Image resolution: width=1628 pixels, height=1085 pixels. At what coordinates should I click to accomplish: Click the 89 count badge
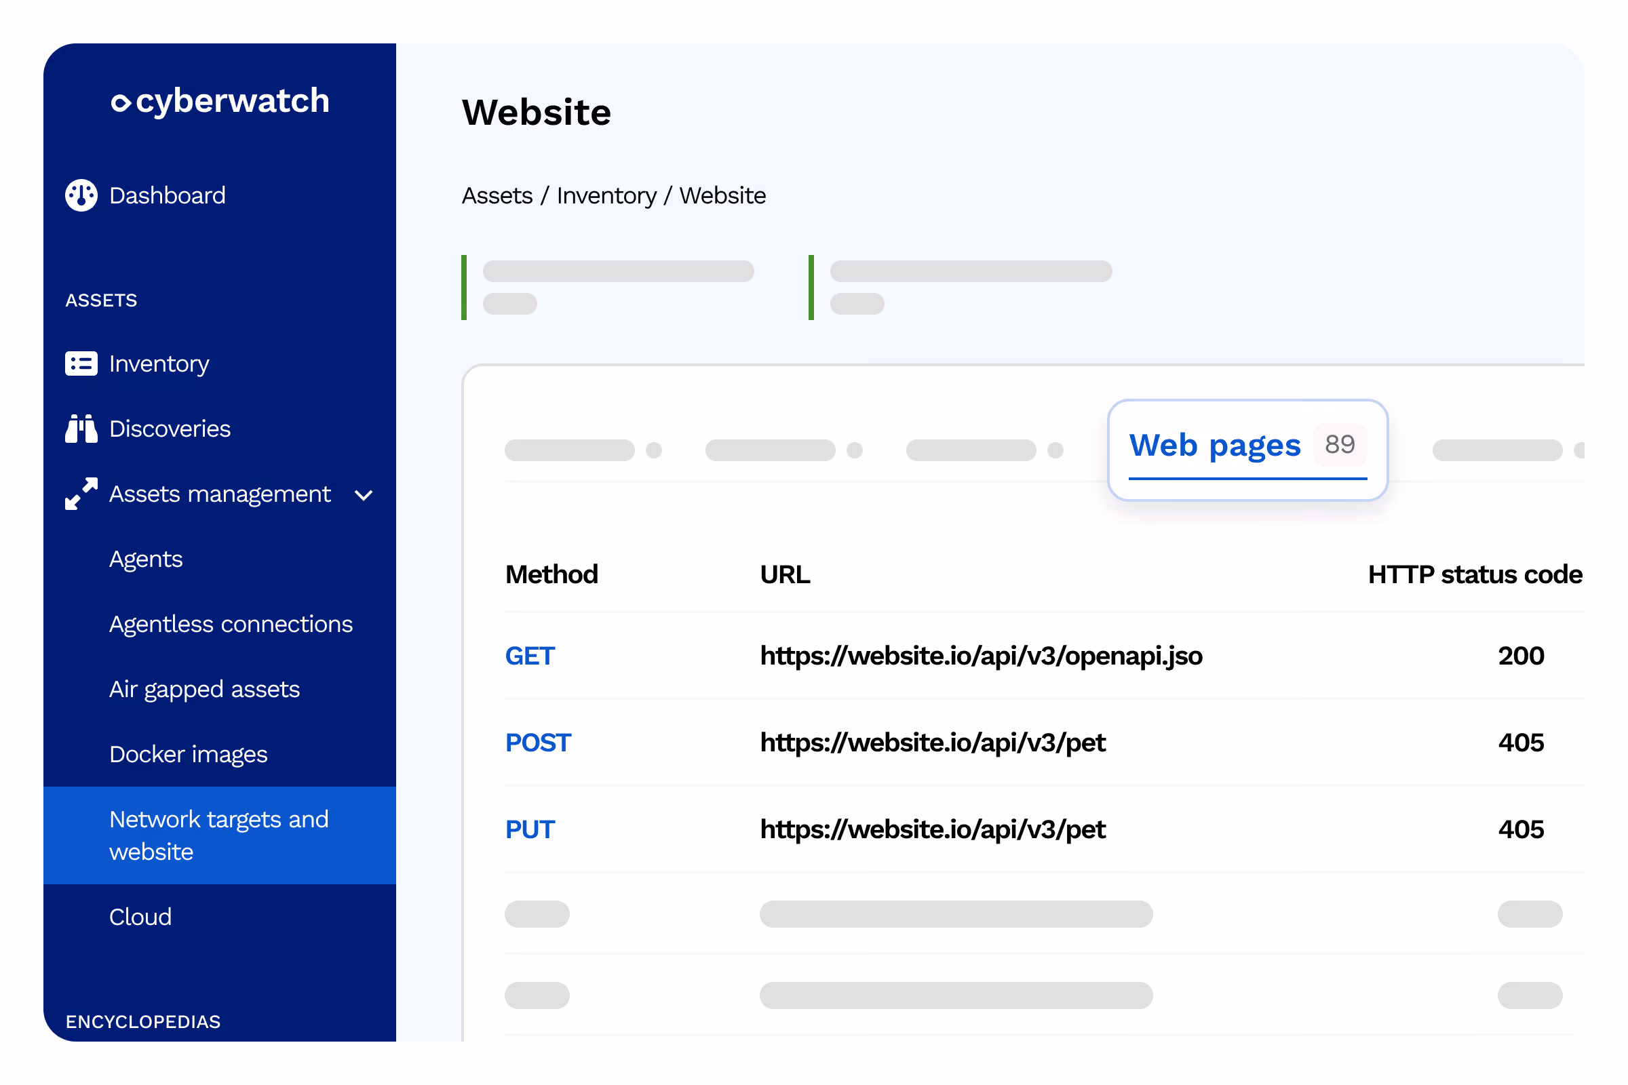(1339, 444)
